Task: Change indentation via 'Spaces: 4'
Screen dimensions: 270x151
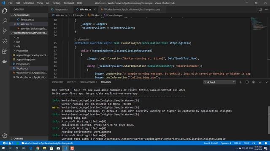Action: (x=226, y=143)
